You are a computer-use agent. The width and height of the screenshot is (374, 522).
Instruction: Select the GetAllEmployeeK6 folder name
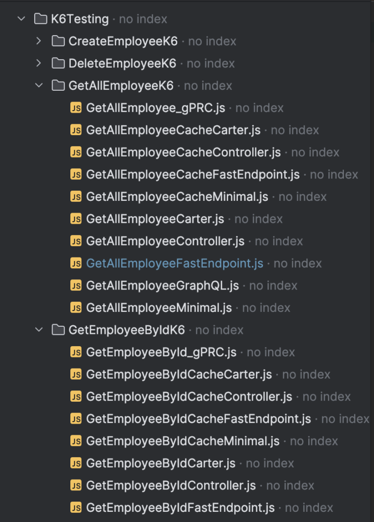coord(121,86)
